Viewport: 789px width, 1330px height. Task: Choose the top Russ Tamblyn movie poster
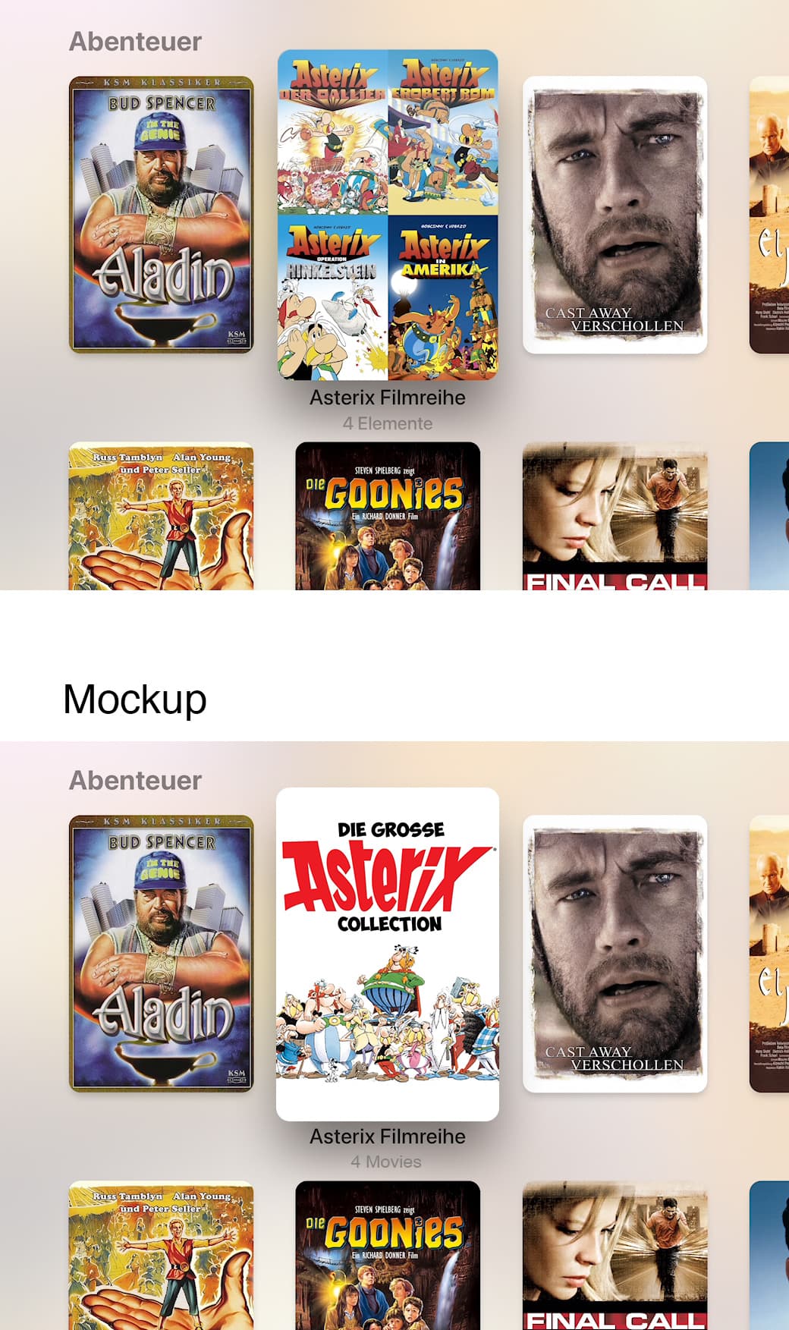click(161, 516)
